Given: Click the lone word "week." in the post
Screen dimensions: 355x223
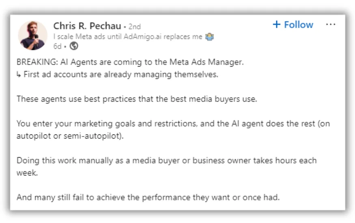Looking at the screenshot, I should point(26,173).
